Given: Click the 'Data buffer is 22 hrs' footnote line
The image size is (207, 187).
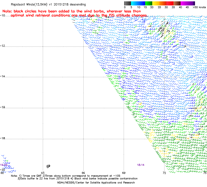Looking at the screenshot, I should 78,179.
